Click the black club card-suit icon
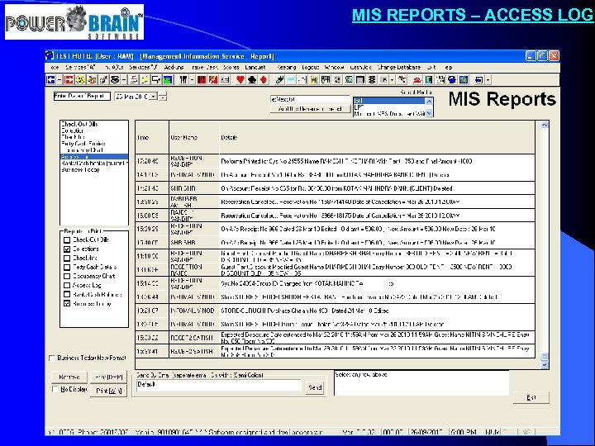Viewport: 595px width, 446px height. click(x=252, y=79)
